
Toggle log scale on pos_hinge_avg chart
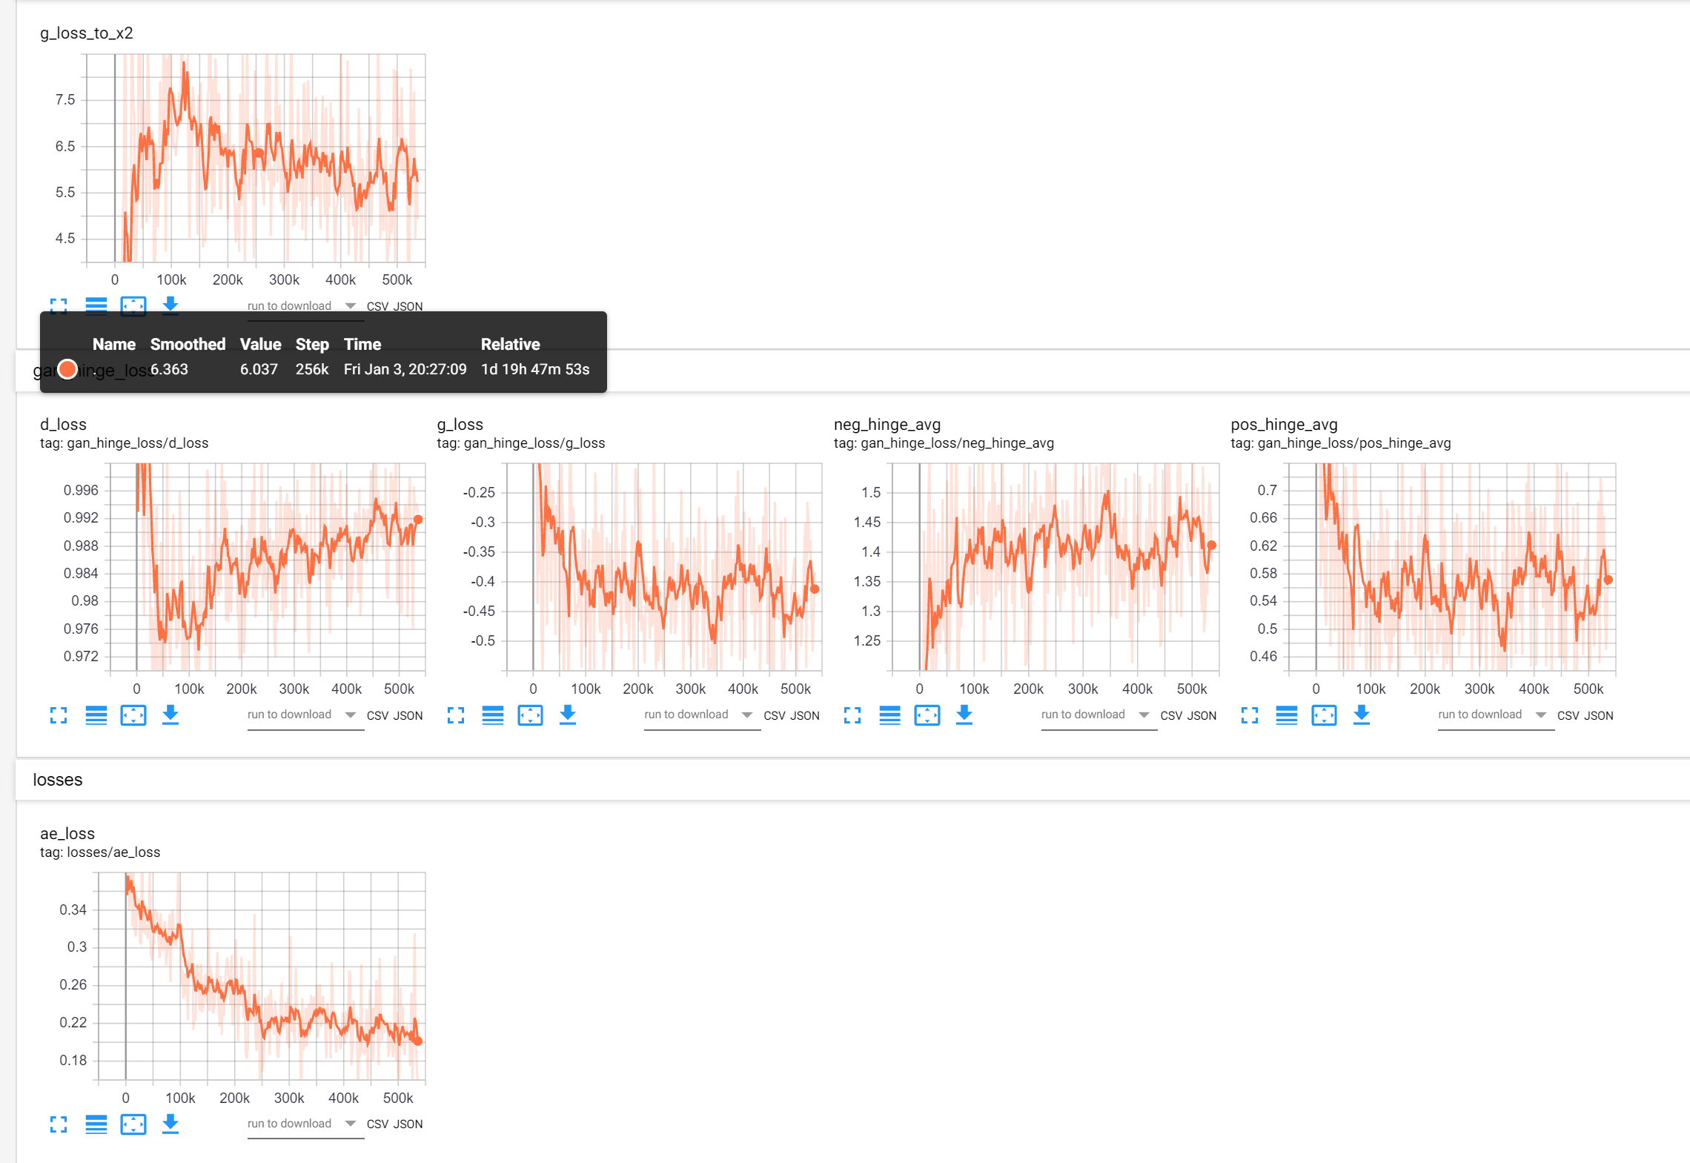point(1287,715)
